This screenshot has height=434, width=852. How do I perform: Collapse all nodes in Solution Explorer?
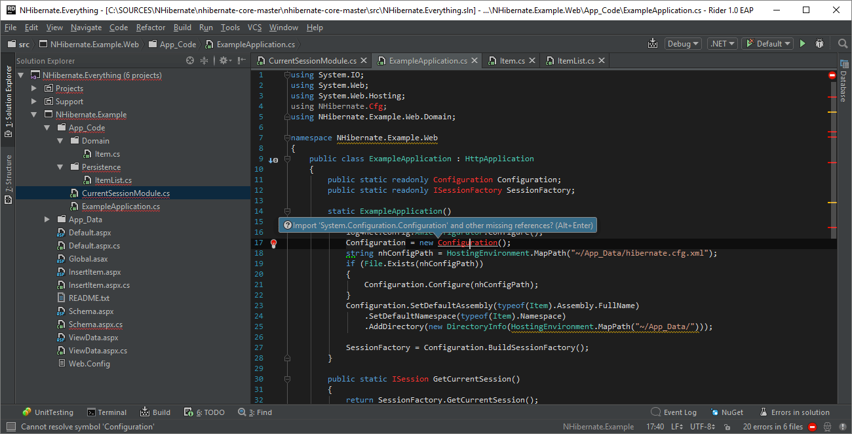coord(204,60)
